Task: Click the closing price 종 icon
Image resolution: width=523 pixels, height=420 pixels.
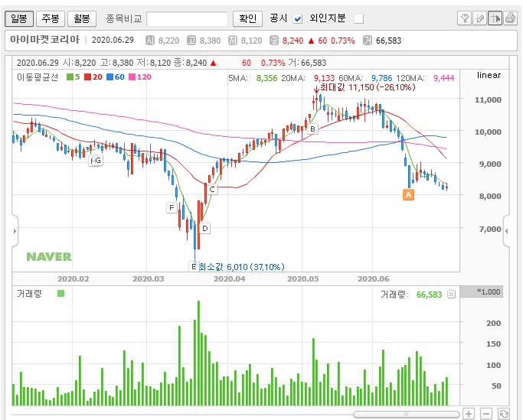Action: pos(274,41)
